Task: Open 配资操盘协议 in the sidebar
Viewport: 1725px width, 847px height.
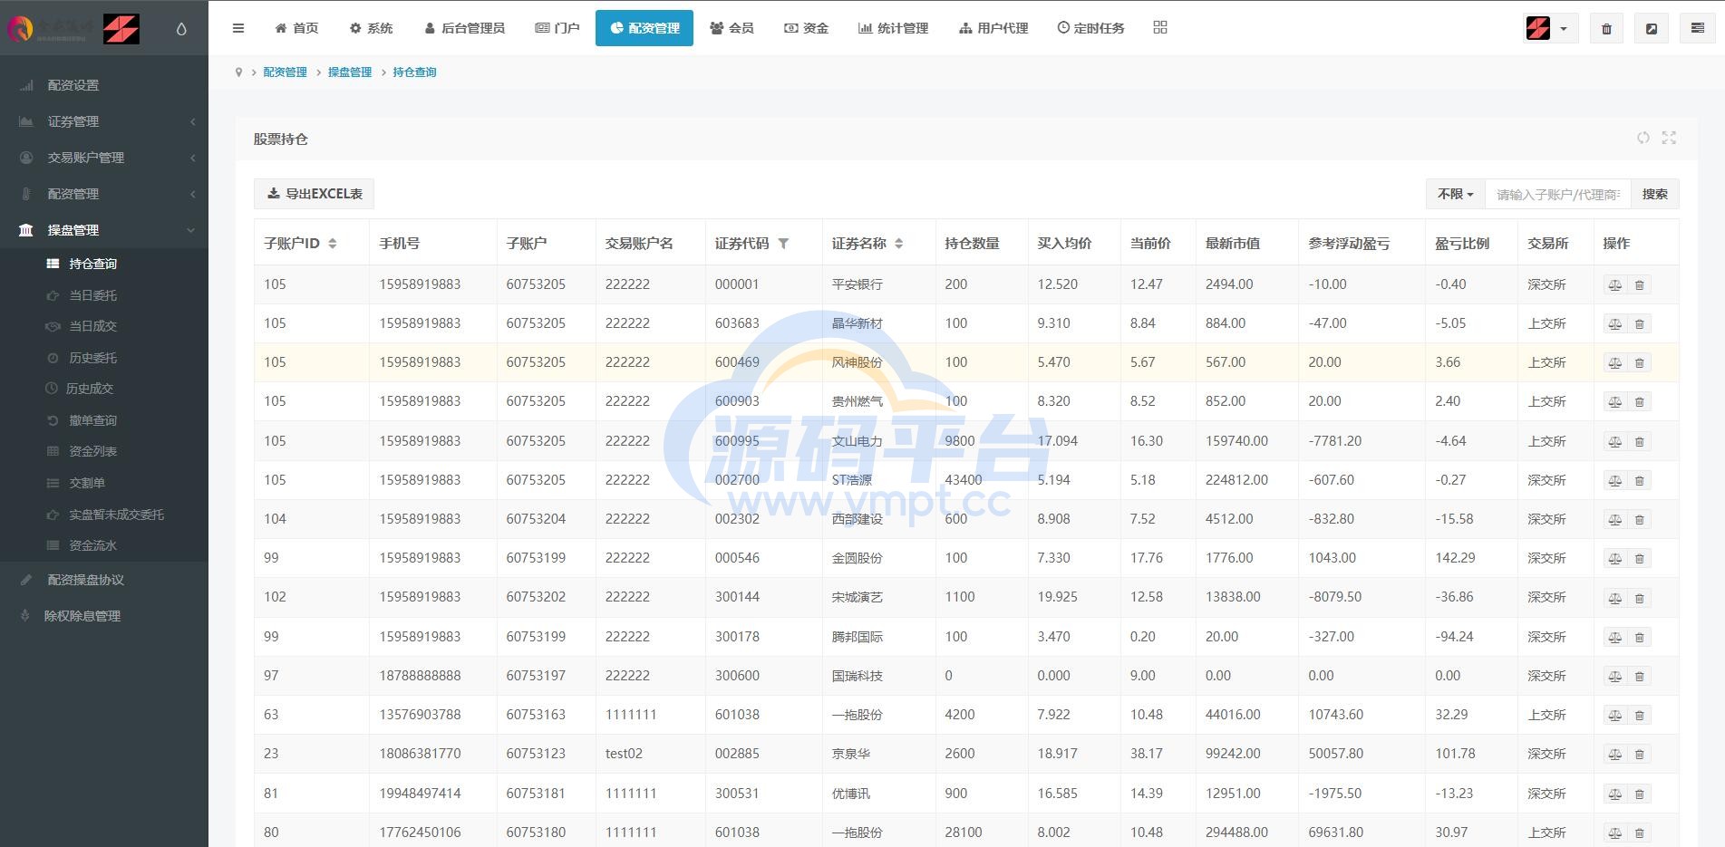Action: (x=104, y=580)
